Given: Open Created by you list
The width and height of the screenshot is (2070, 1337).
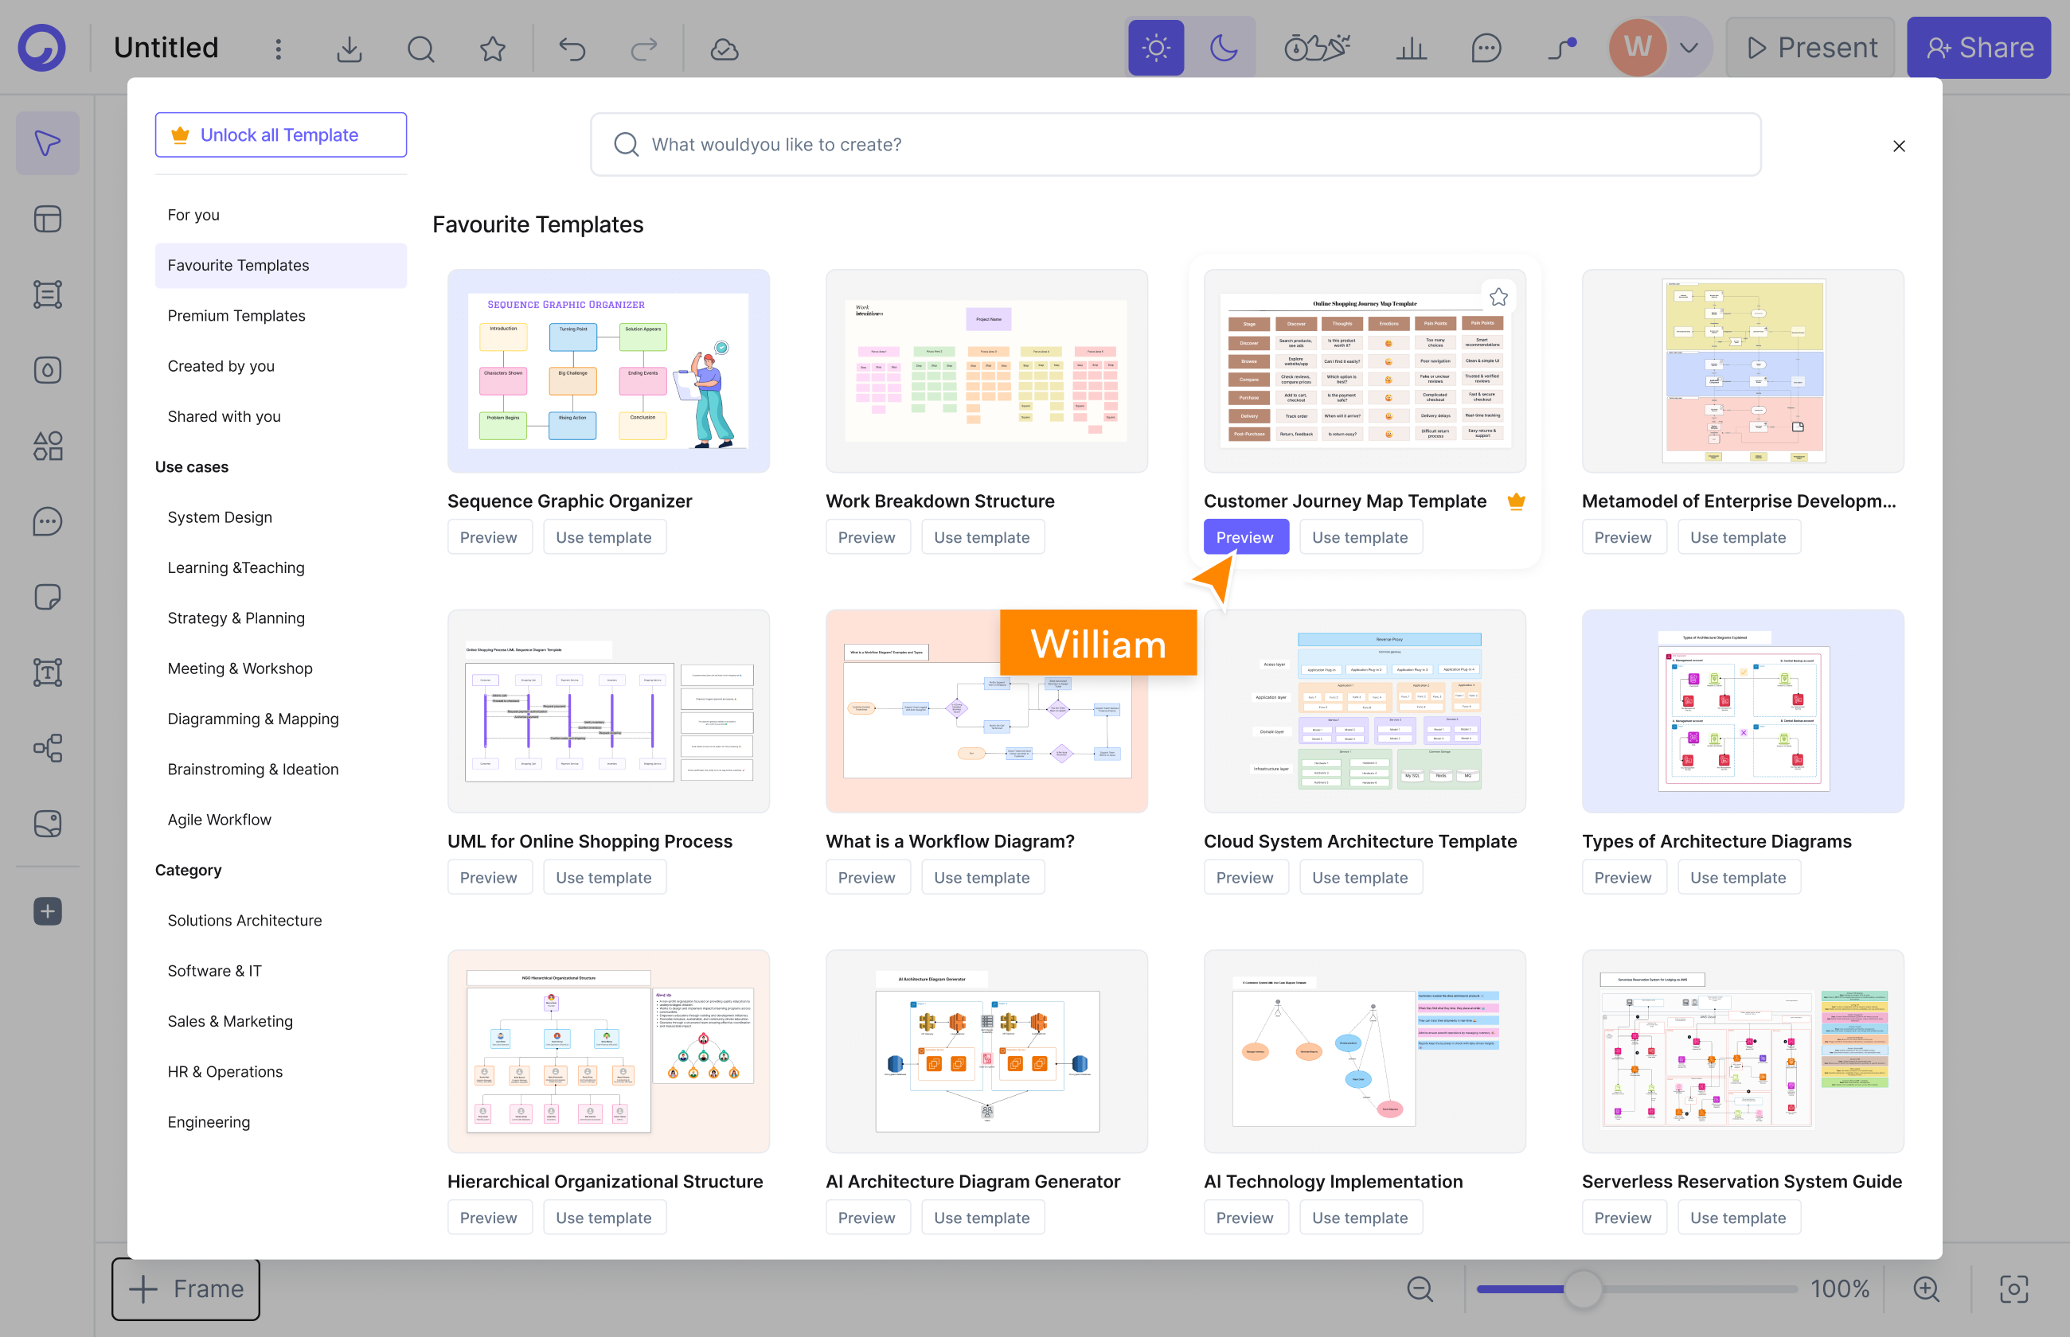Looking at the screenshot, I should [280, 365].
